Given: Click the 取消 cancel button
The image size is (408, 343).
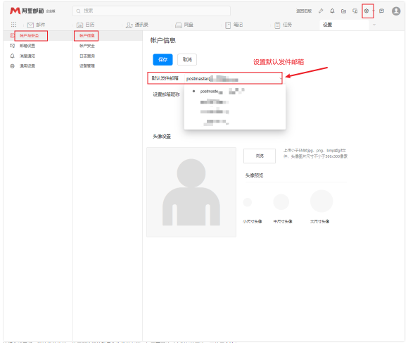Looking at the screenshot, I should click(x=187, y=60).
